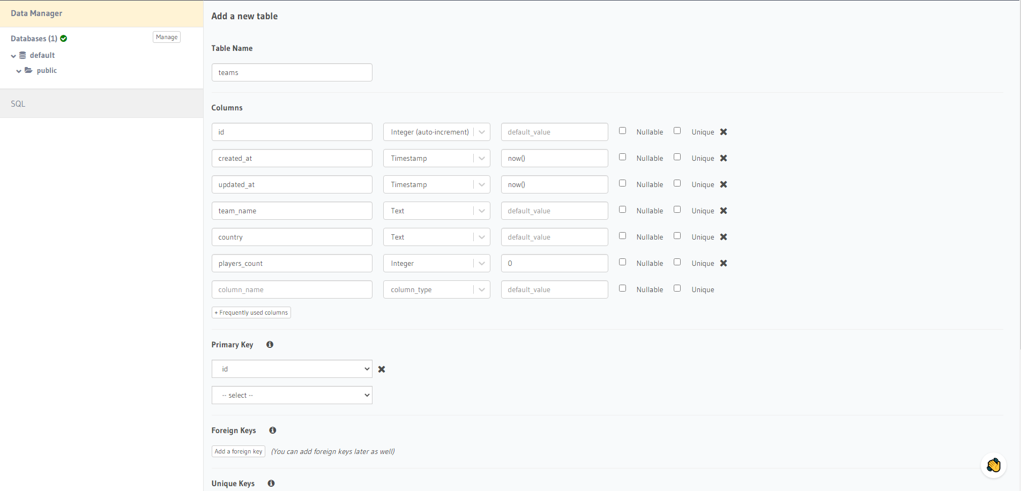Focus the team_name column name field

coord(292,211)
